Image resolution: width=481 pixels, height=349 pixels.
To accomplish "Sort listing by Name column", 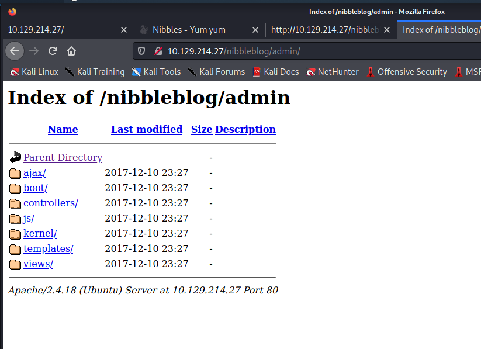I will [63, 129].
